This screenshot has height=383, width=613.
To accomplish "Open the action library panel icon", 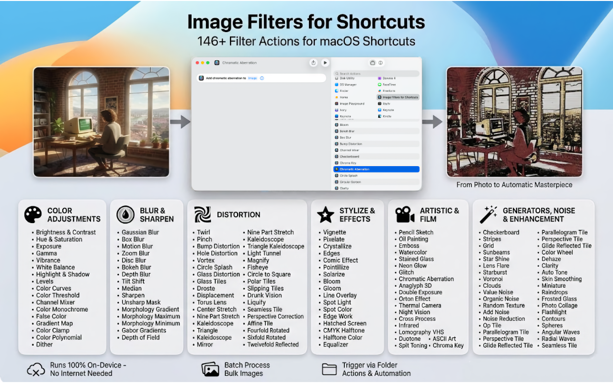I will coord(373,63).
